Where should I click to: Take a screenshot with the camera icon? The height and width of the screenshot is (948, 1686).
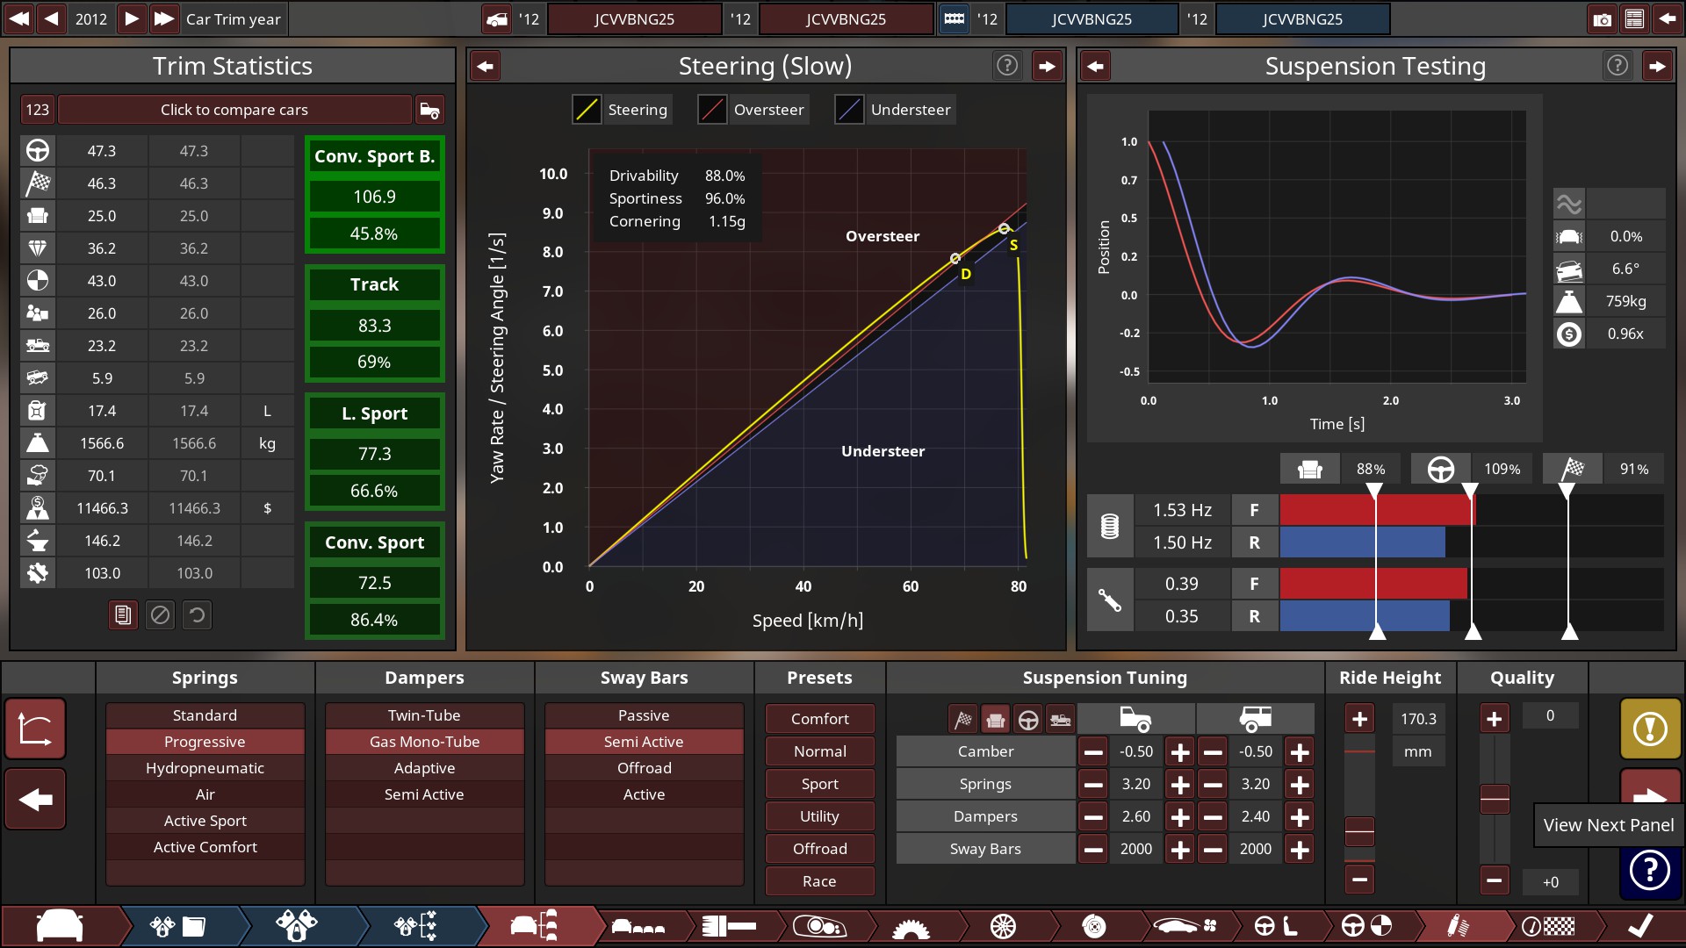(1603, 18)
